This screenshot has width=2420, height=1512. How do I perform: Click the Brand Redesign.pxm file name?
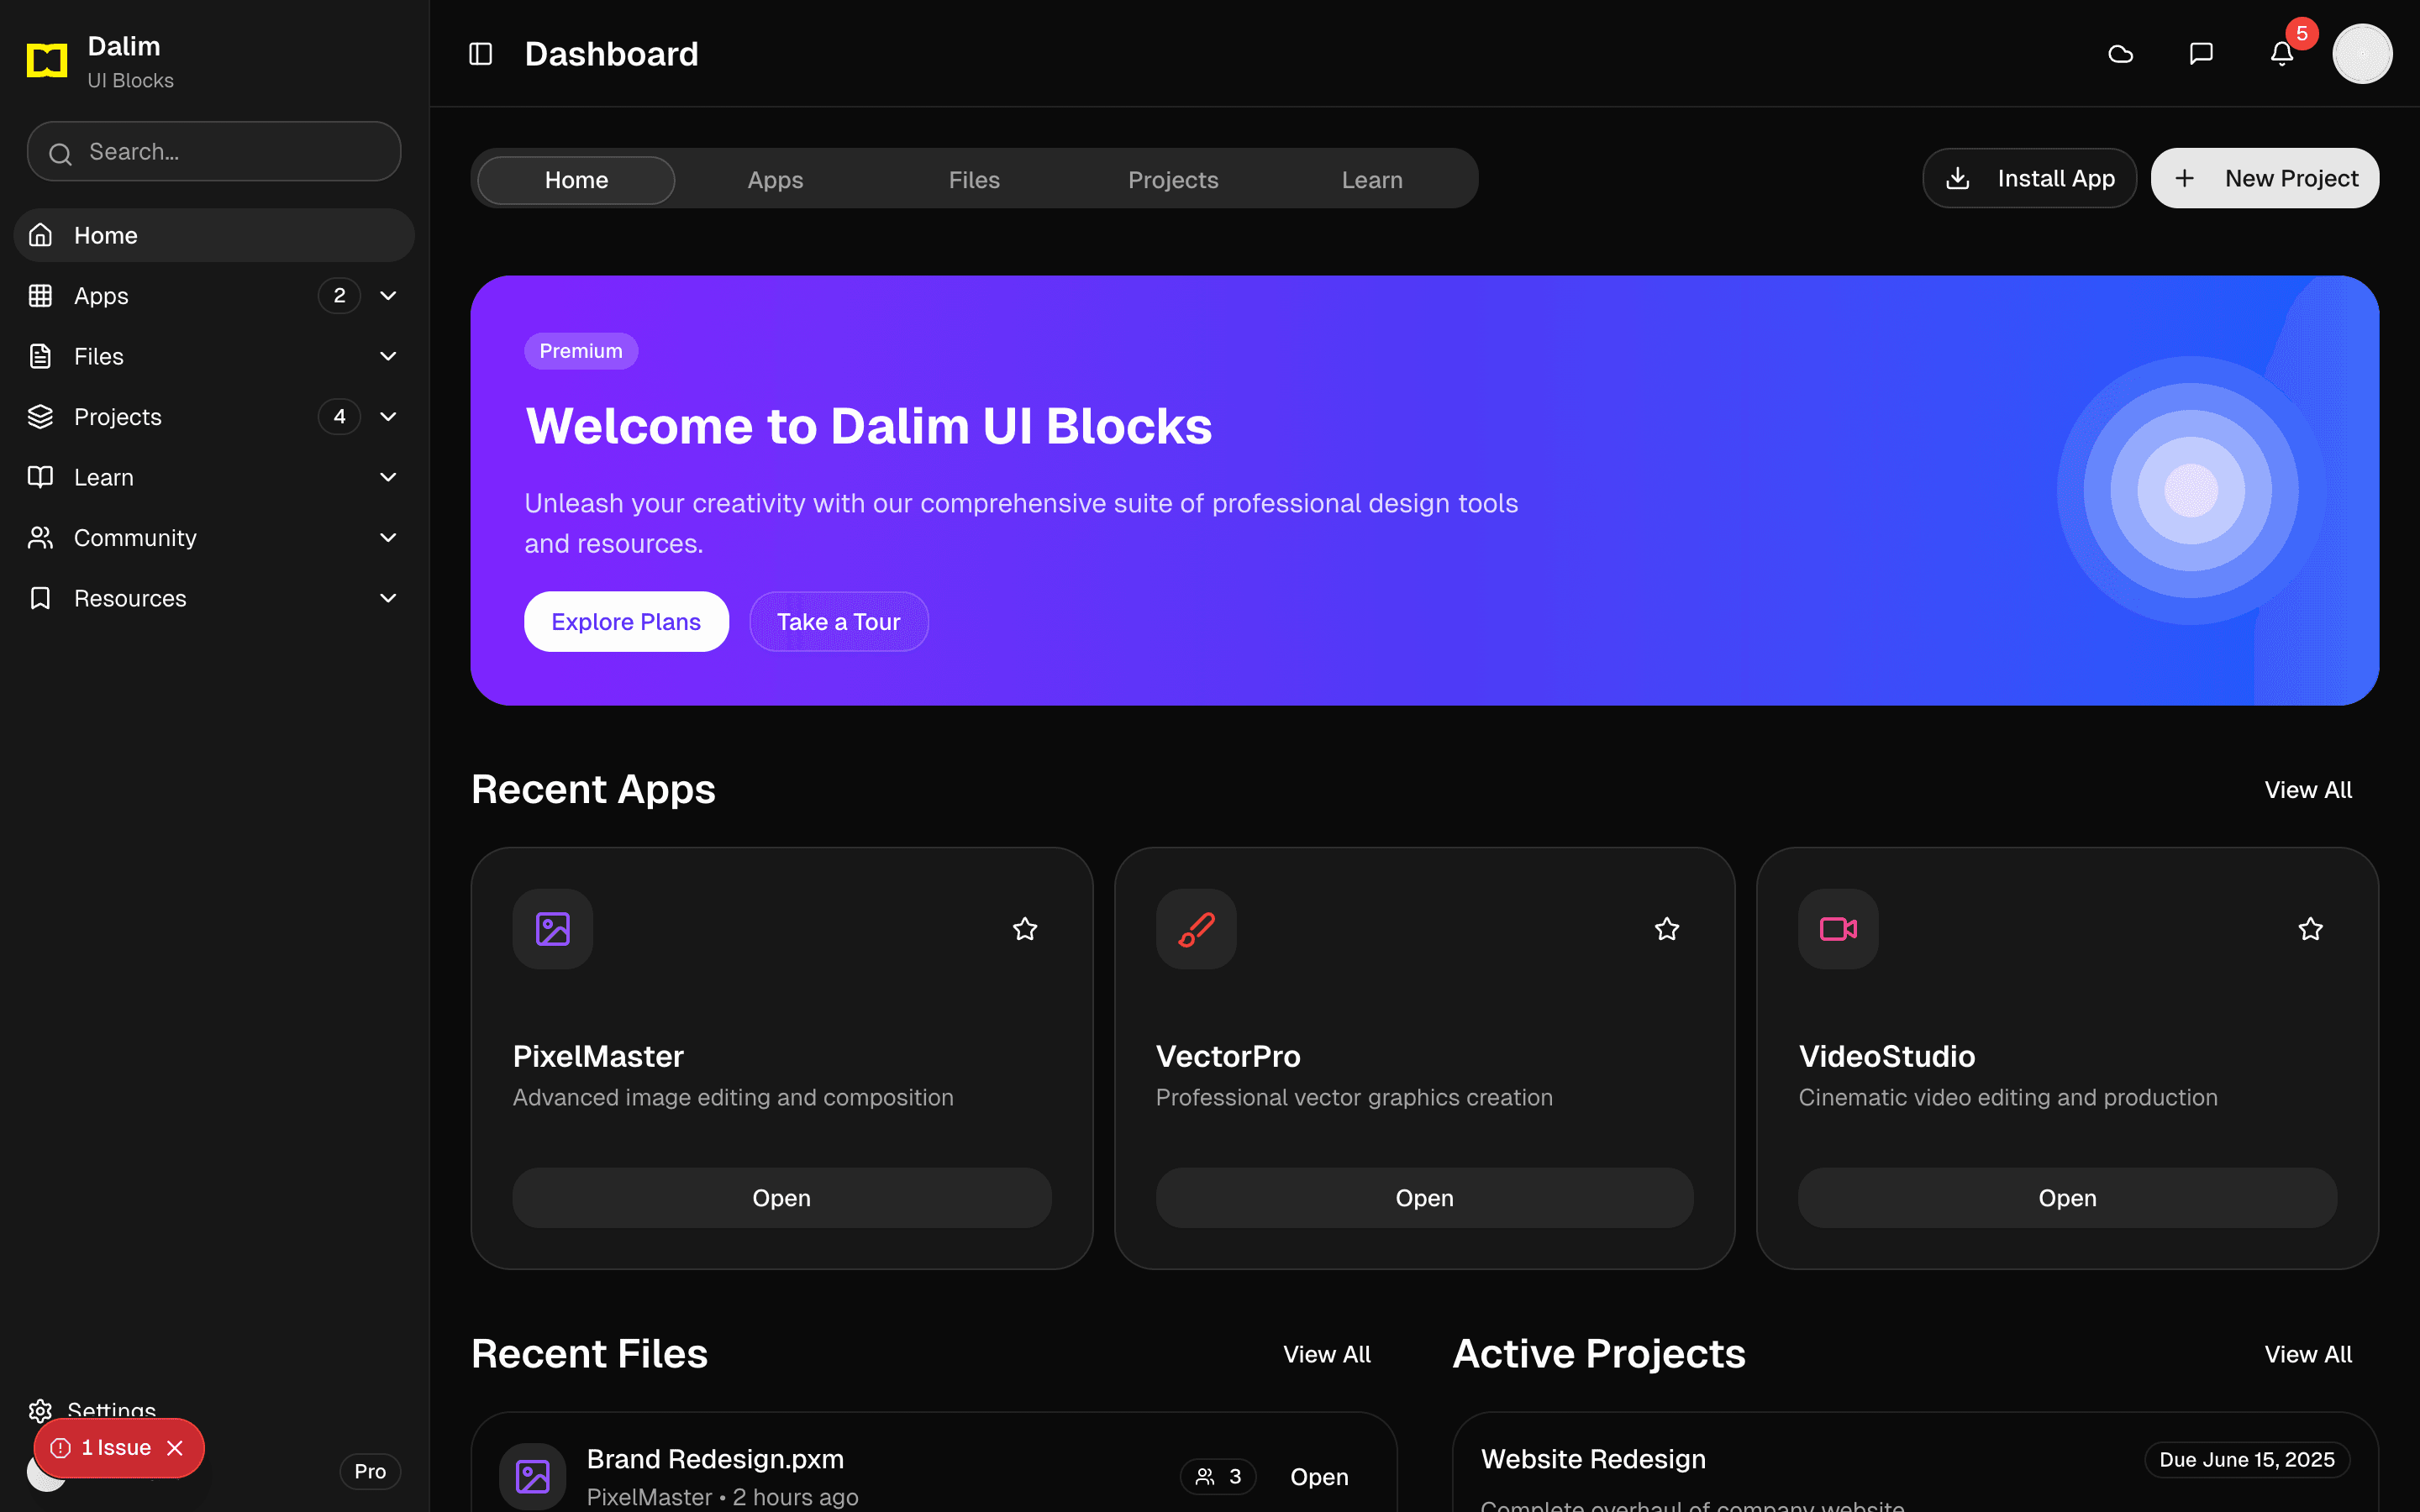tap(715, 1459)
